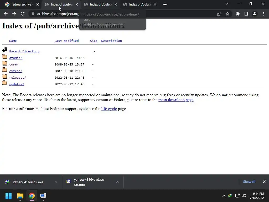Go back to the previous page
This screenshot has width=269, height=202.
click(6, 14)
